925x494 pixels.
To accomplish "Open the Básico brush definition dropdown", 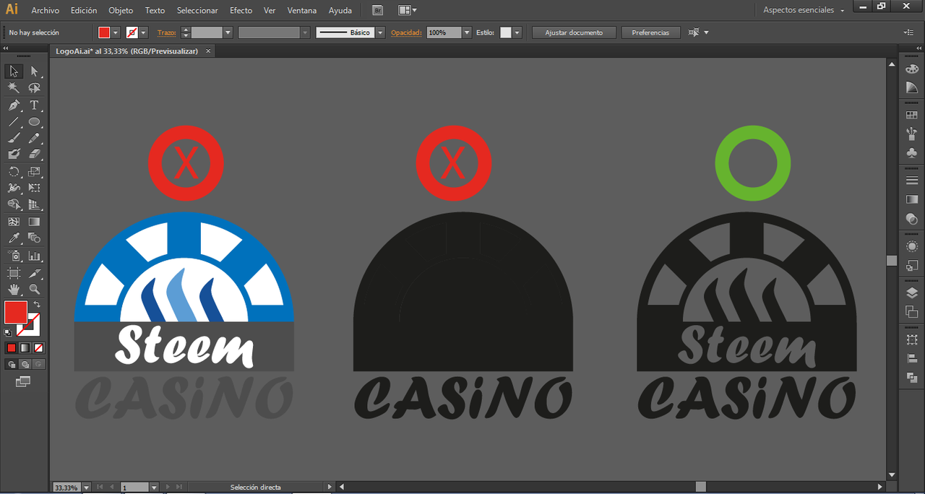I will [x=380, y=32].
